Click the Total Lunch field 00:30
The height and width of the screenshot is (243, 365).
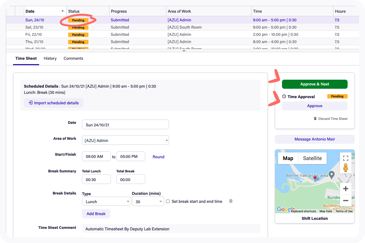[x=96, y=179]
